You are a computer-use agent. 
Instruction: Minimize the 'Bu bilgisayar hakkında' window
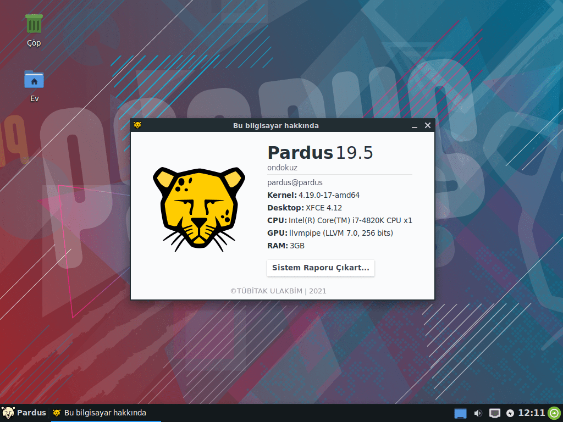pos(415,126)
